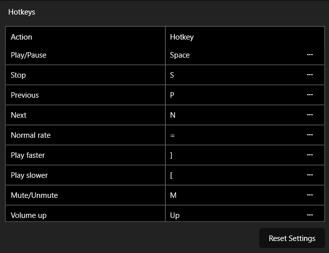Open the ellipsis options for Next hotkey
The width and height of the screenshot is (329, 253).
[x=309, y=115]
